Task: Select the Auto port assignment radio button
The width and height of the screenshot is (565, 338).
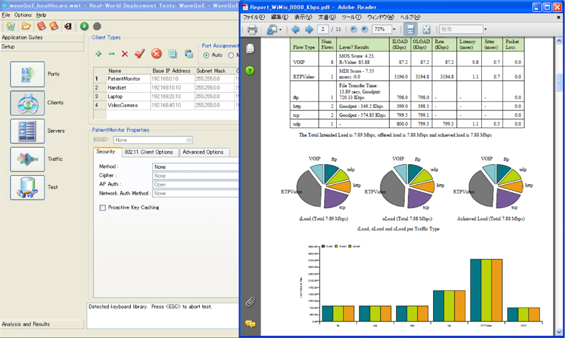Action: click(x=207, y=55)
